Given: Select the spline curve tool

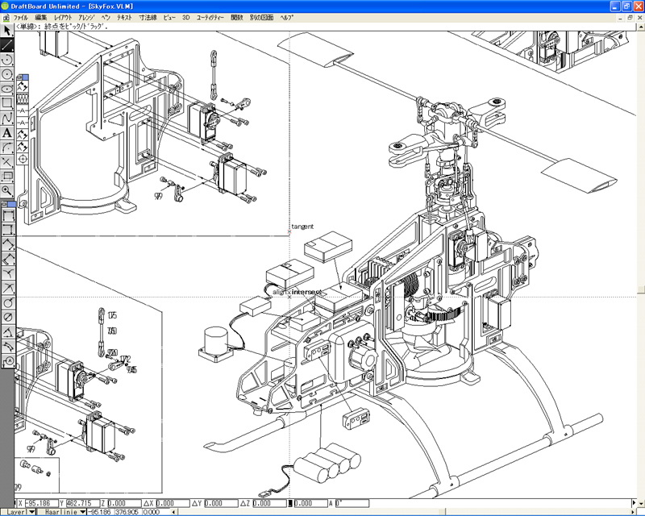Looking at the screenshot, I should pos(7,119).
